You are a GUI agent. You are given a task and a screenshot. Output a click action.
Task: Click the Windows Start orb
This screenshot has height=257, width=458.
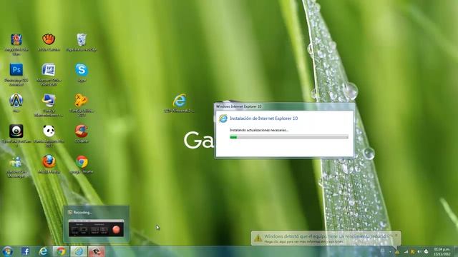click(x=7, y=251)
